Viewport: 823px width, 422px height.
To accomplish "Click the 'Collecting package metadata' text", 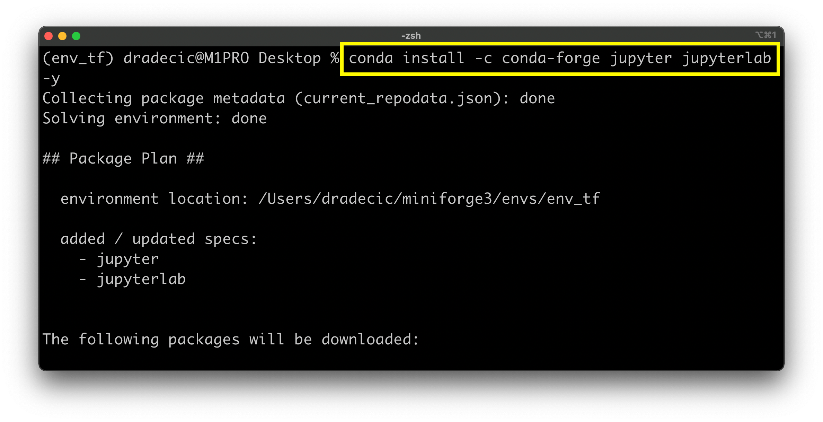I will [163, 98].
